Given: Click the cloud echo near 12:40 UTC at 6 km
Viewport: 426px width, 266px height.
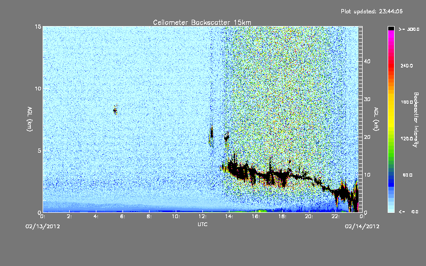Looking at the screenshot, I should click(x=211, y=135).
